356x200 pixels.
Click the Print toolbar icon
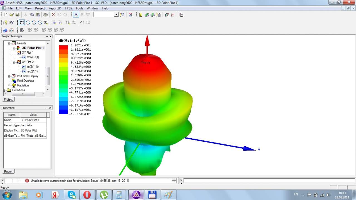tap(46, 15)
